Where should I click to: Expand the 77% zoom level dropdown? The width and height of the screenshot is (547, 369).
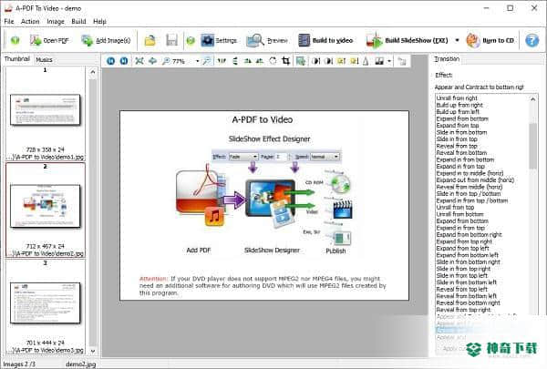(197, 61)
